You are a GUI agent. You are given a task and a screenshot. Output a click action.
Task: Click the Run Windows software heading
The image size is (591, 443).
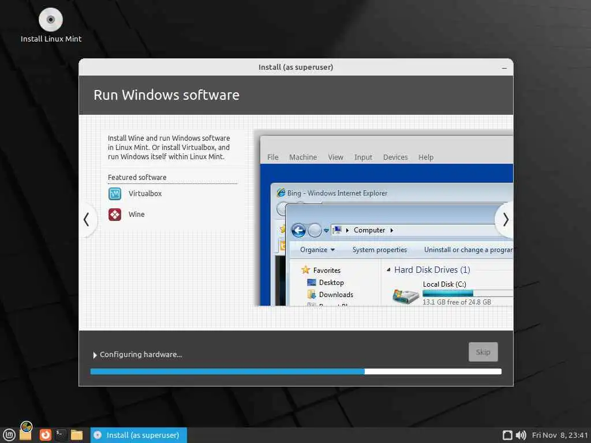tap(167, 95)
